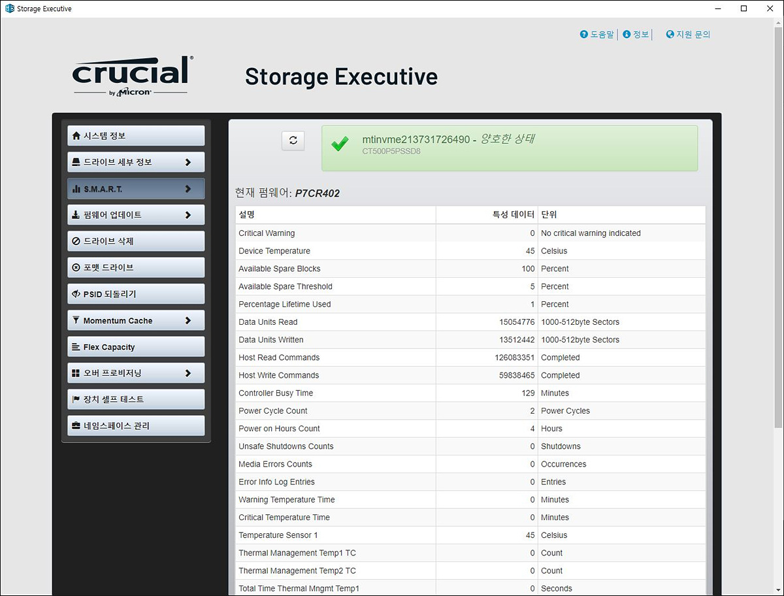Image resolution: width=784 pixels, height=596 pixels.
Task: Click the Host Write Commands value 59838465
Action: tap(517, 375)
